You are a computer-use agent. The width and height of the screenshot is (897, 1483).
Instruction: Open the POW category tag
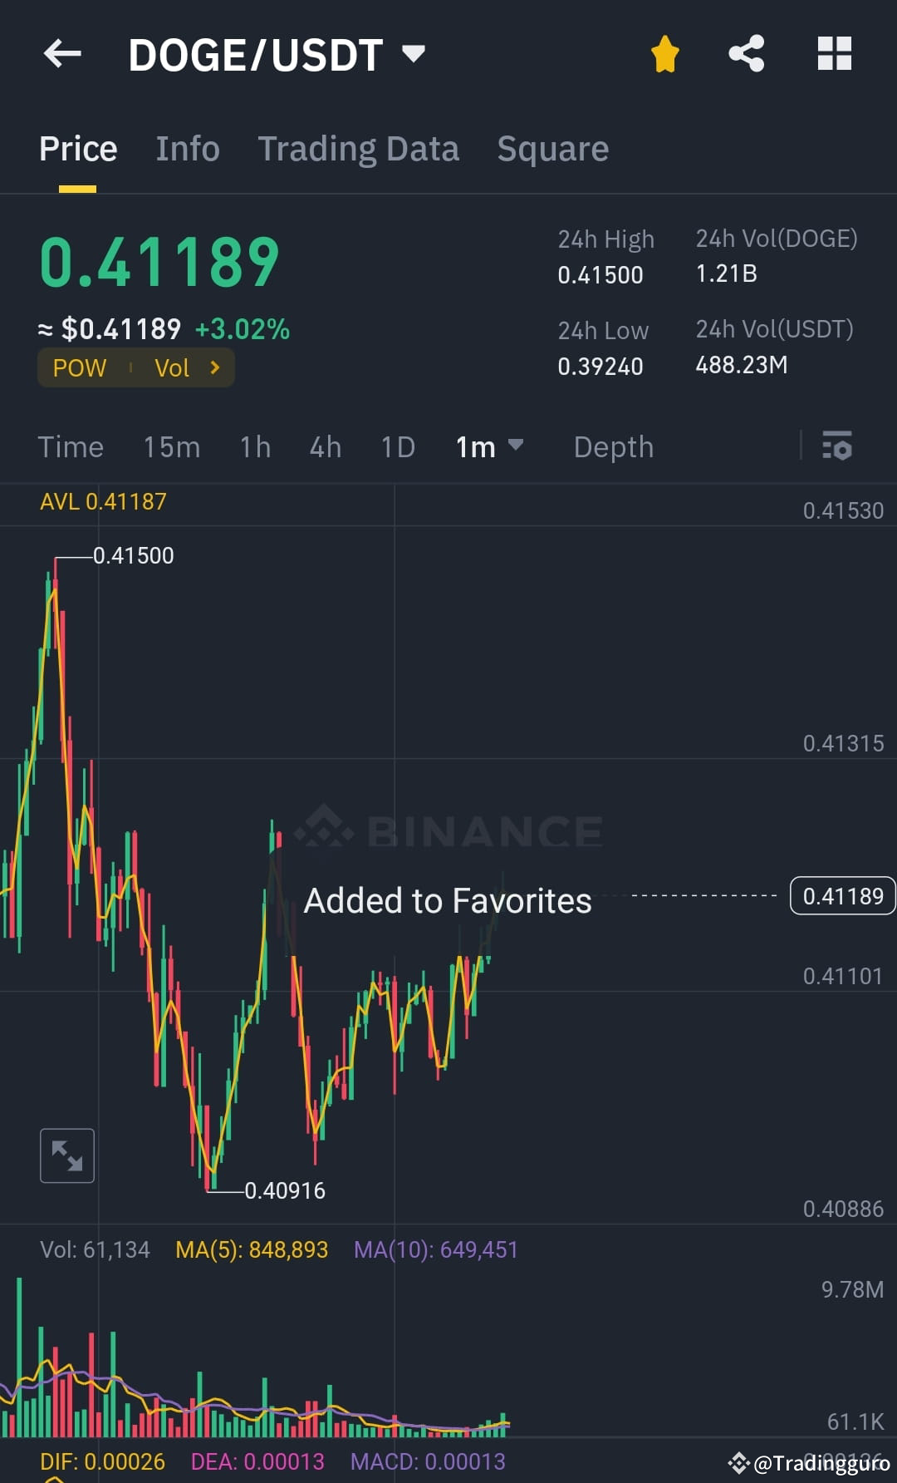click(x=79, y=367)
